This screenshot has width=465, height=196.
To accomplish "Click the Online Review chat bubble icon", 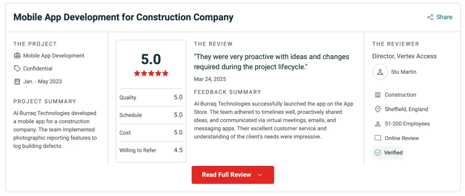I will tap(378, 138).
